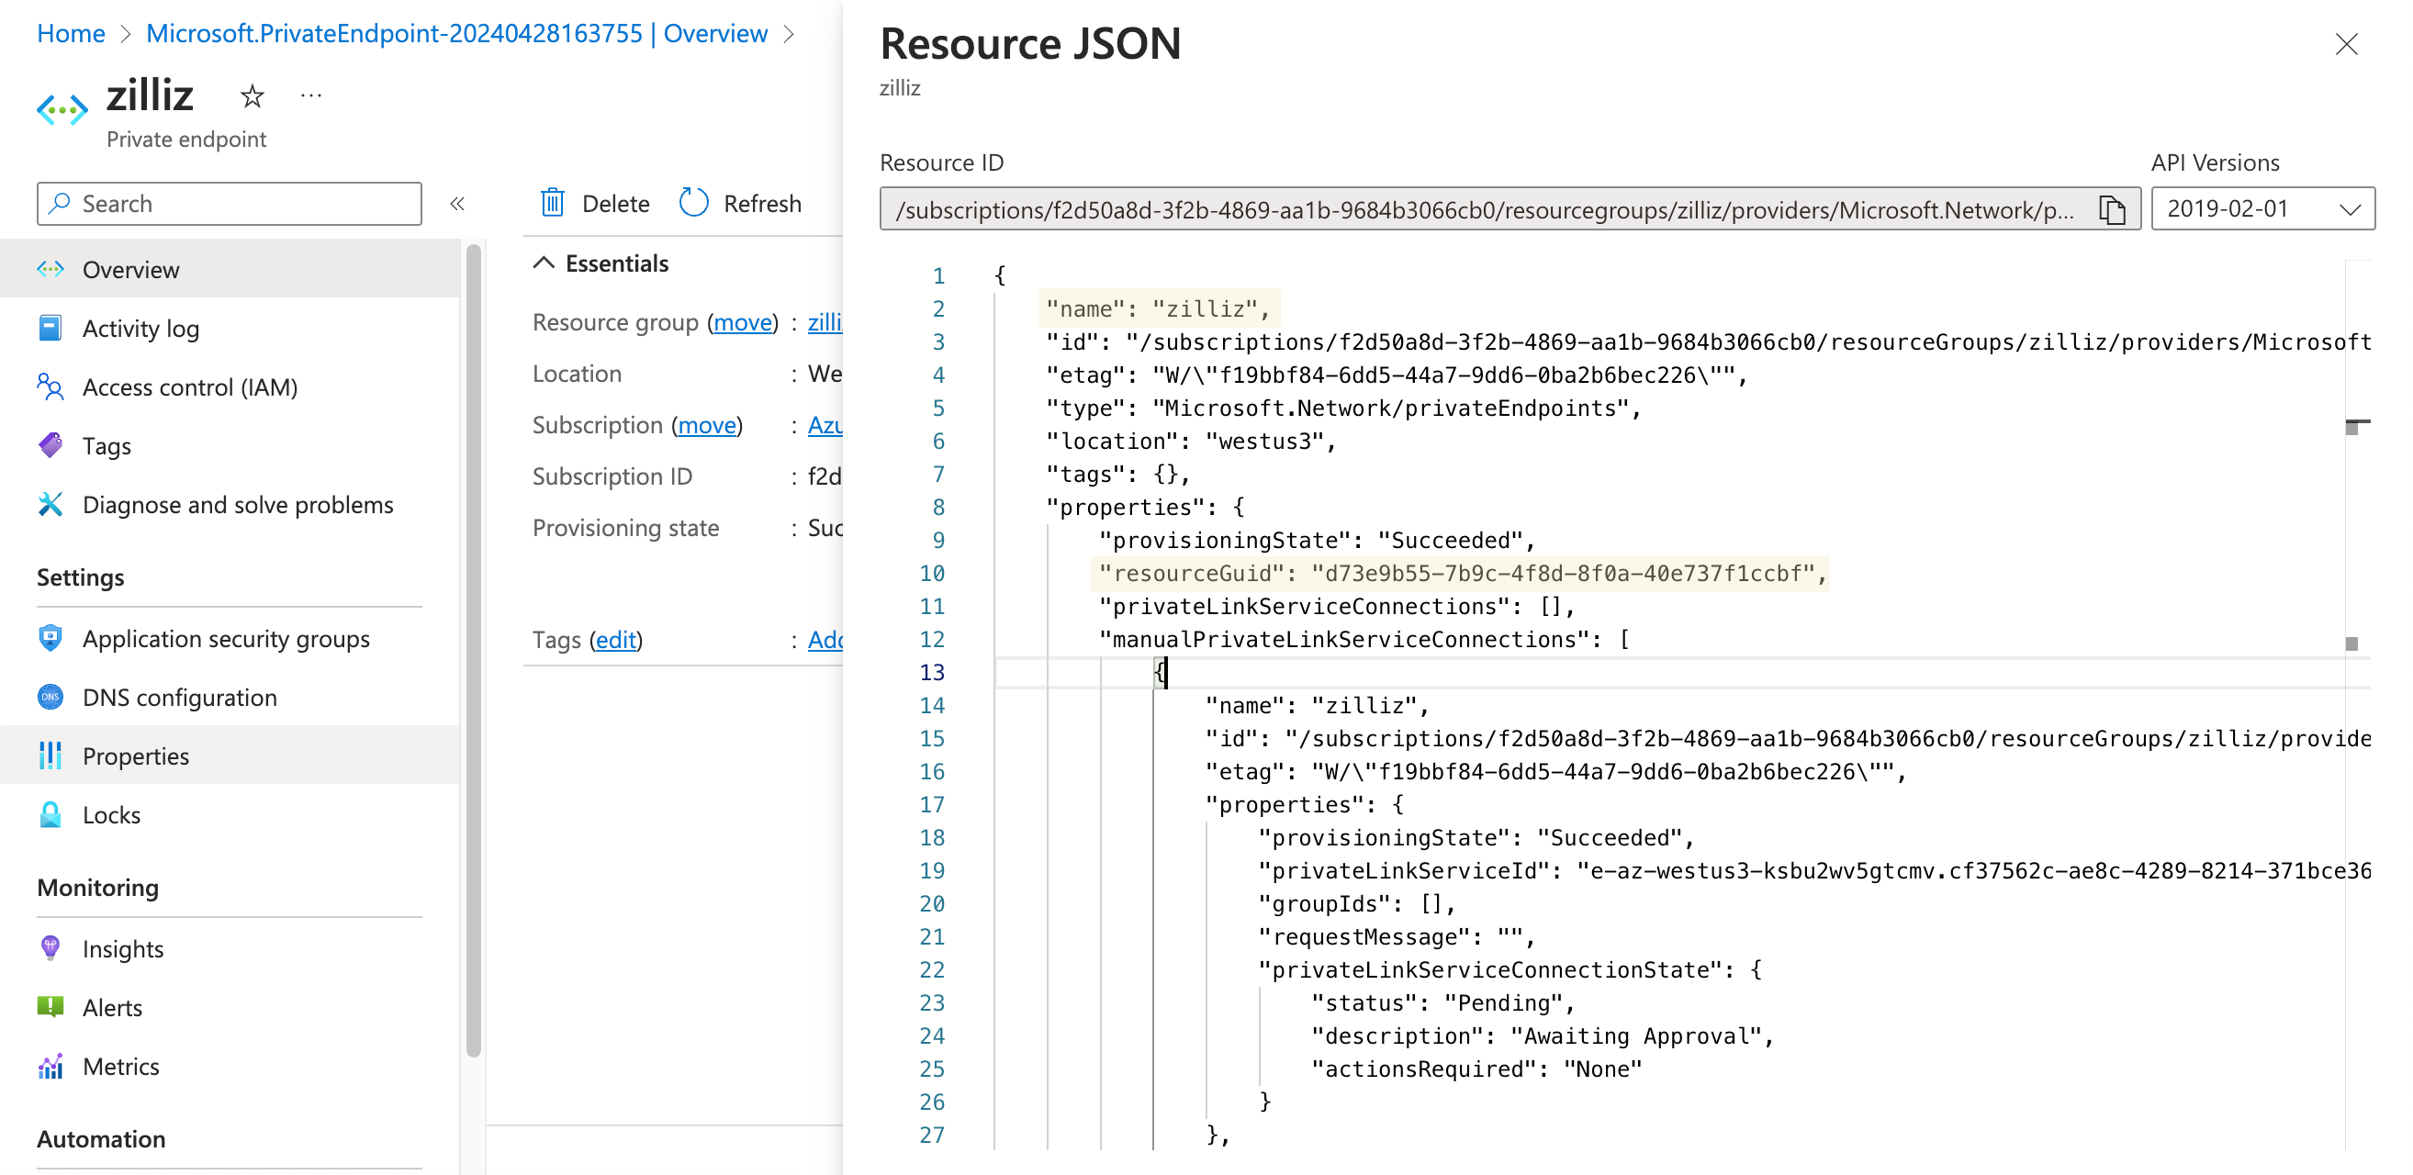Click "description": "Awaiting Approval" line

[x=1542, y=1035]
